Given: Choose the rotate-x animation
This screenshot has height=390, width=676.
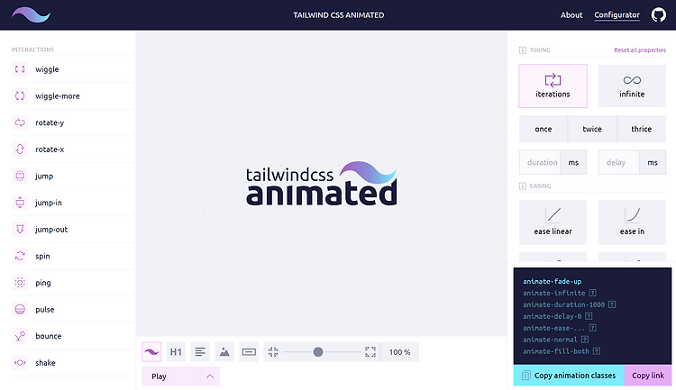Looking at the screenshot, I should click(x=73, y=150).
